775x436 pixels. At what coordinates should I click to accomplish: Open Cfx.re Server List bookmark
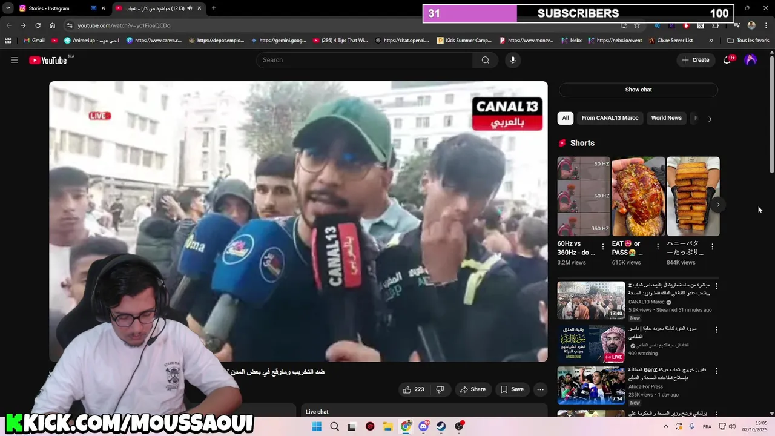tap(670, 41)
